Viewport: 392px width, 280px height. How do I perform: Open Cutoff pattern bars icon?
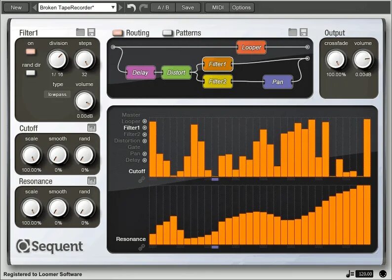click(x=92, y=128)
